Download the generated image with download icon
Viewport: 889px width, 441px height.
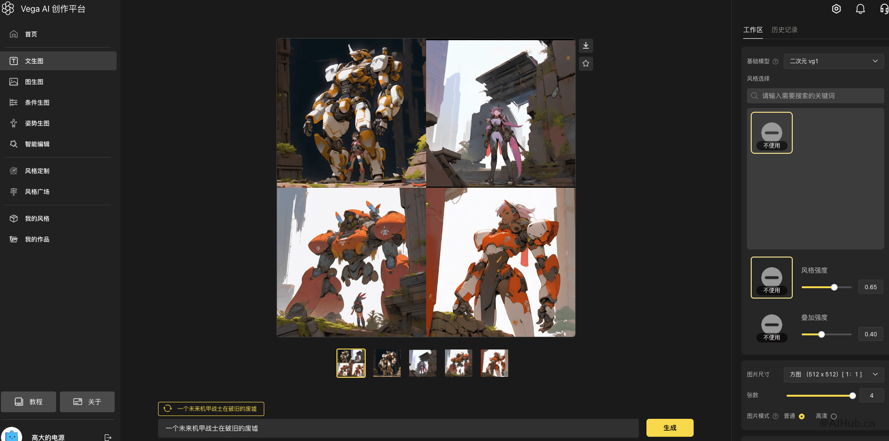(586, 46)
